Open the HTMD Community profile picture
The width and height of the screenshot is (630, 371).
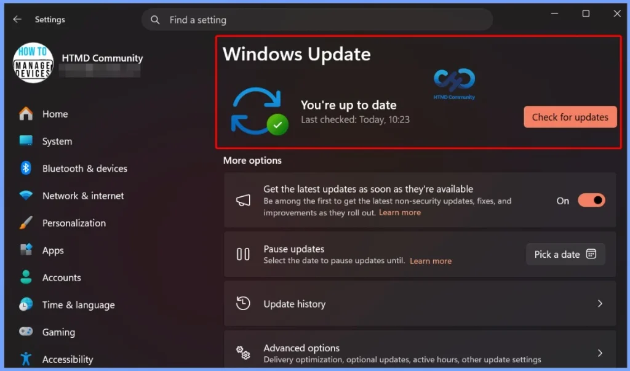pyautogui.click(x=33, y=63)
